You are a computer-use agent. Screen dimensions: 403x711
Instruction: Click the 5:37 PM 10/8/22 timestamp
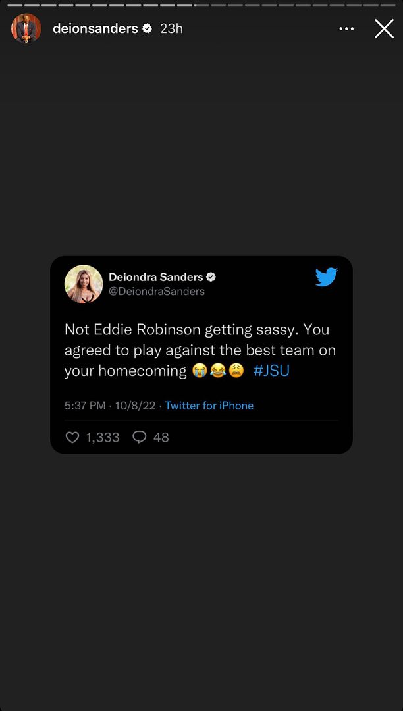pyautogui.click(x=110, y=406)
